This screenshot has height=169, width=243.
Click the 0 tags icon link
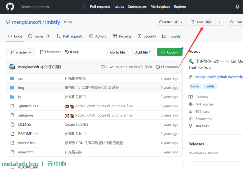coord(67,52)
